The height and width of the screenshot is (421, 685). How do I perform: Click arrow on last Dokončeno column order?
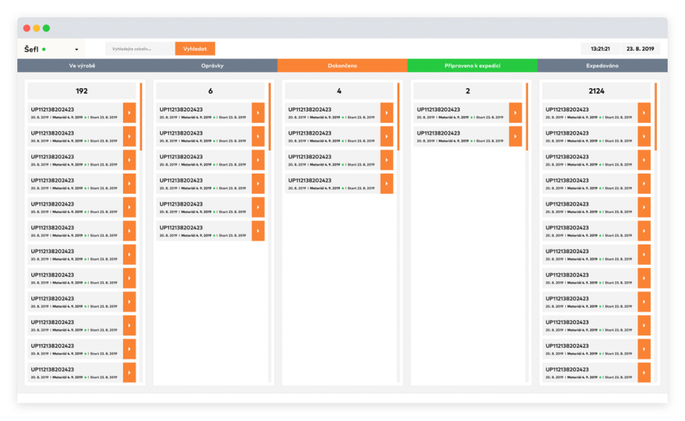[x=387, y=184]
